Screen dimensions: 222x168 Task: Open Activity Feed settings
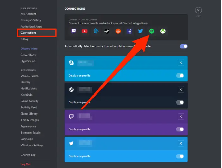point(29,107)
